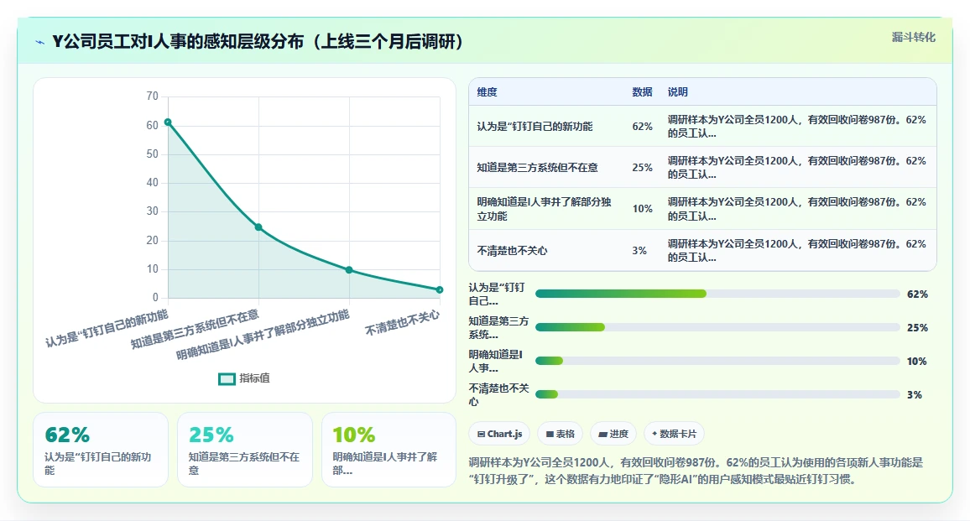Click the 62% chart data point

coord(168,122)
